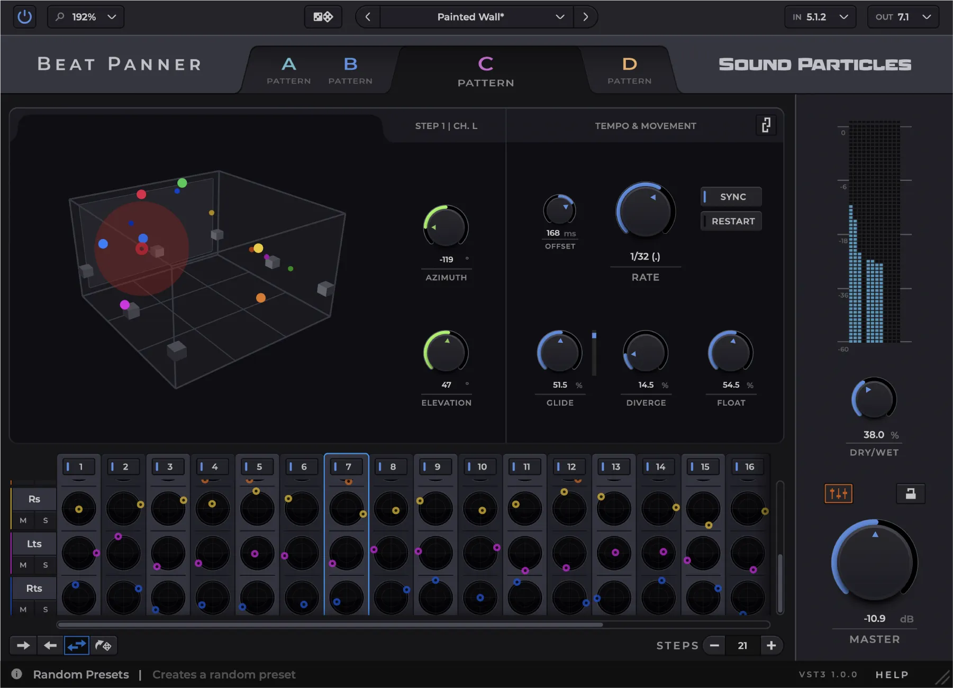Click the HELP link

(892, 674)
